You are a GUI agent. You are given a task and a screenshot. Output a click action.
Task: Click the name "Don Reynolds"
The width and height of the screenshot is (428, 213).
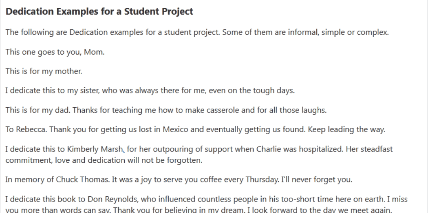113,199
